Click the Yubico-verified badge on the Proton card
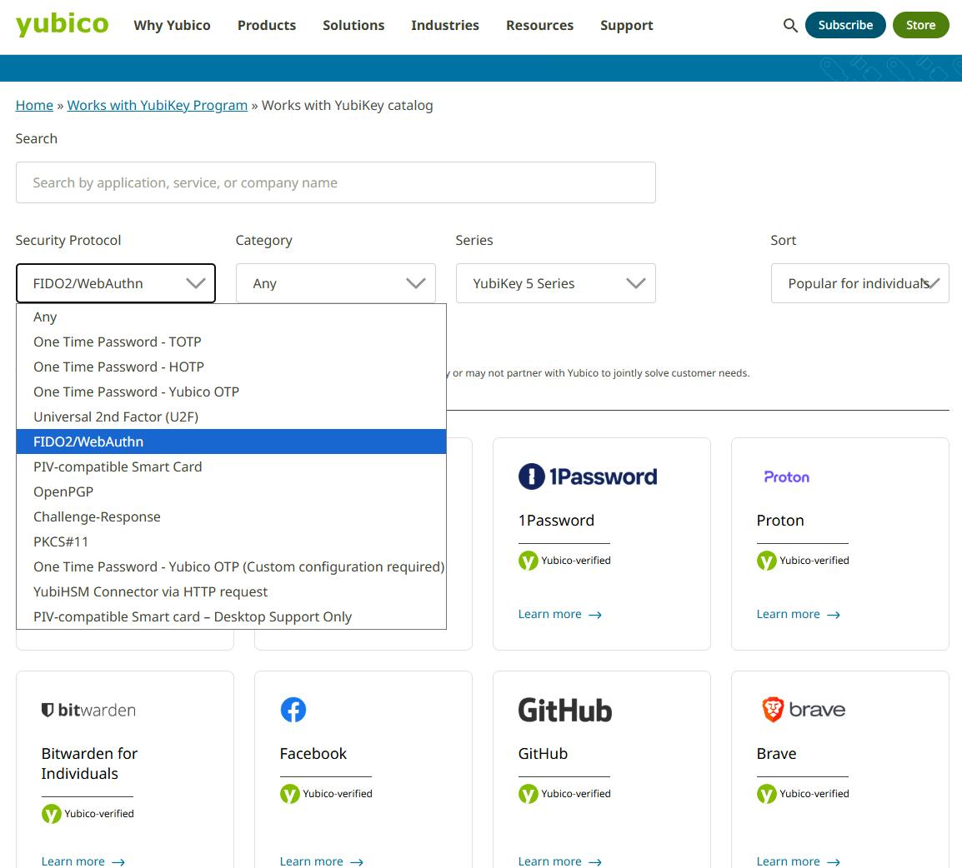962x868 pixels. 803,561
